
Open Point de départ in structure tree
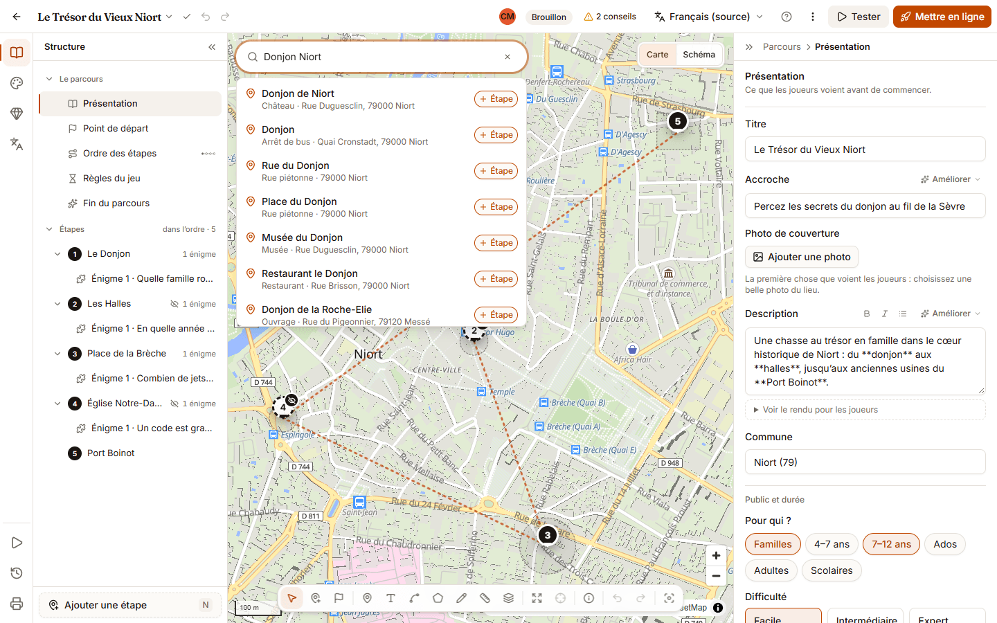coord(130,129)
